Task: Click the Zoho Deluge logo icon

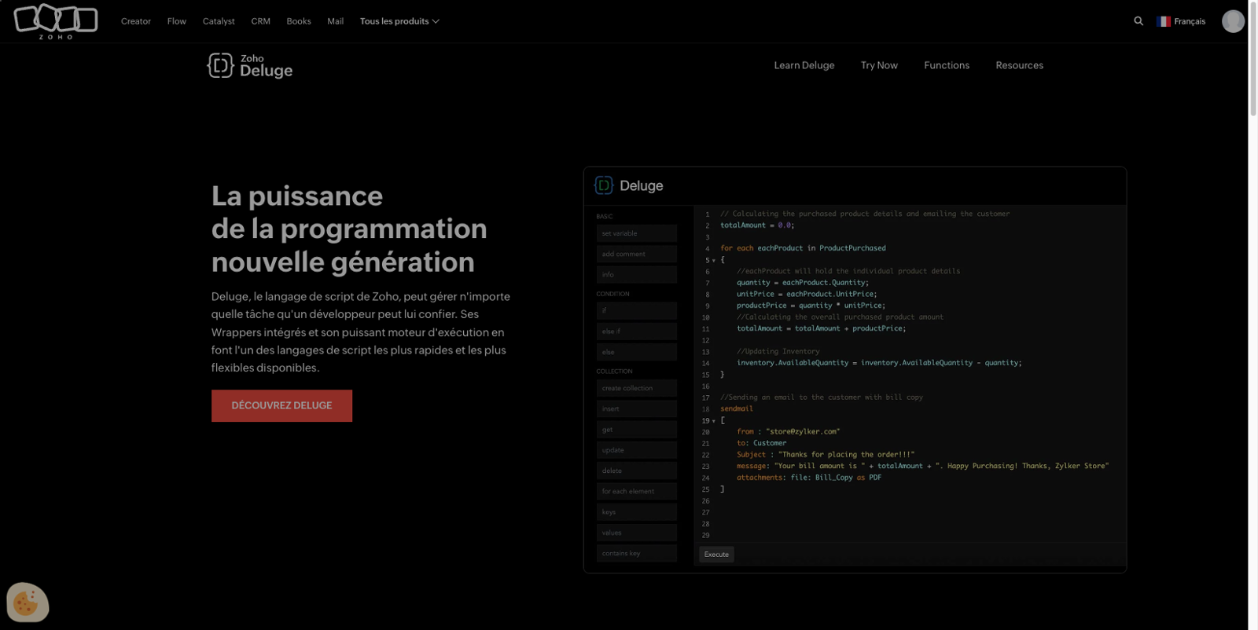Action: click(x=220, y=65)
